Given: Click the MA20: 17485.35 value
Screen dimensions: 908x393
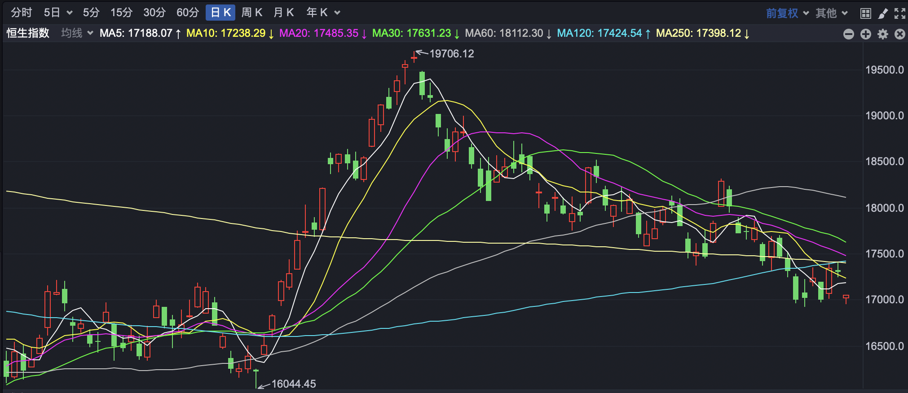Looking at the screenshot, I should point(323,33).
